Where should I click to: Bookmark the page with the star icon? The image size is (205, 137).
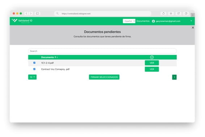(x=171, y=13)
